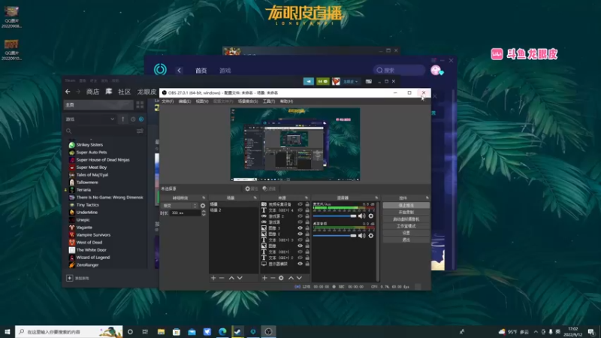Select Vampire Survivors in the Steam library list
601x338 pixels.
(93, 235)
